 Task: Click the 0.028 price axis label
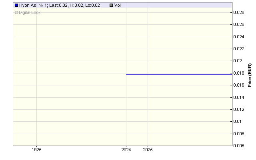[x=239, y=12]
